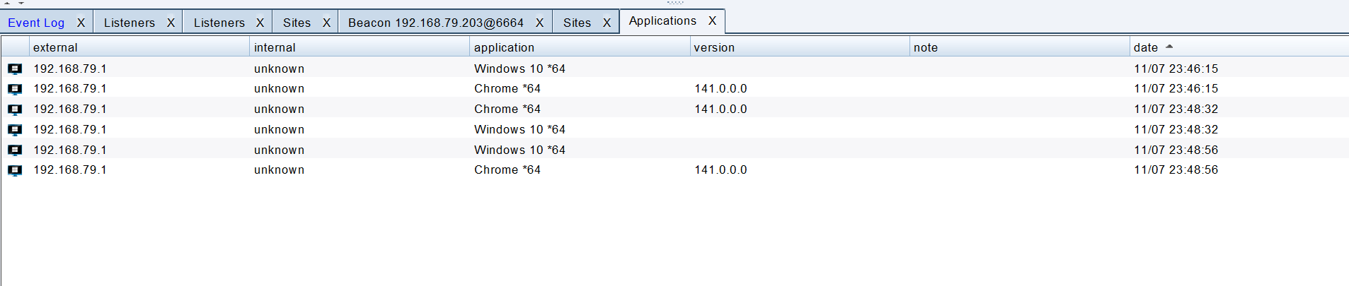Select external IP 192.168.79.1 in Windows 10 23:48:56 row
The width and height of the screenshot is (1349, 286).
pos(70,150)
